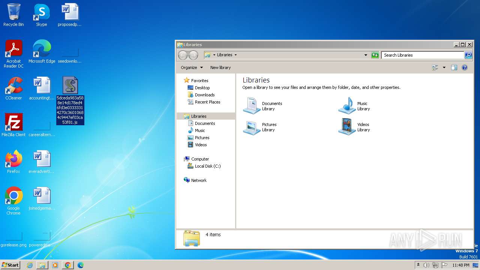Open the Organize dropdown menu
The image size is (480, 270).
tap(192, 67)
